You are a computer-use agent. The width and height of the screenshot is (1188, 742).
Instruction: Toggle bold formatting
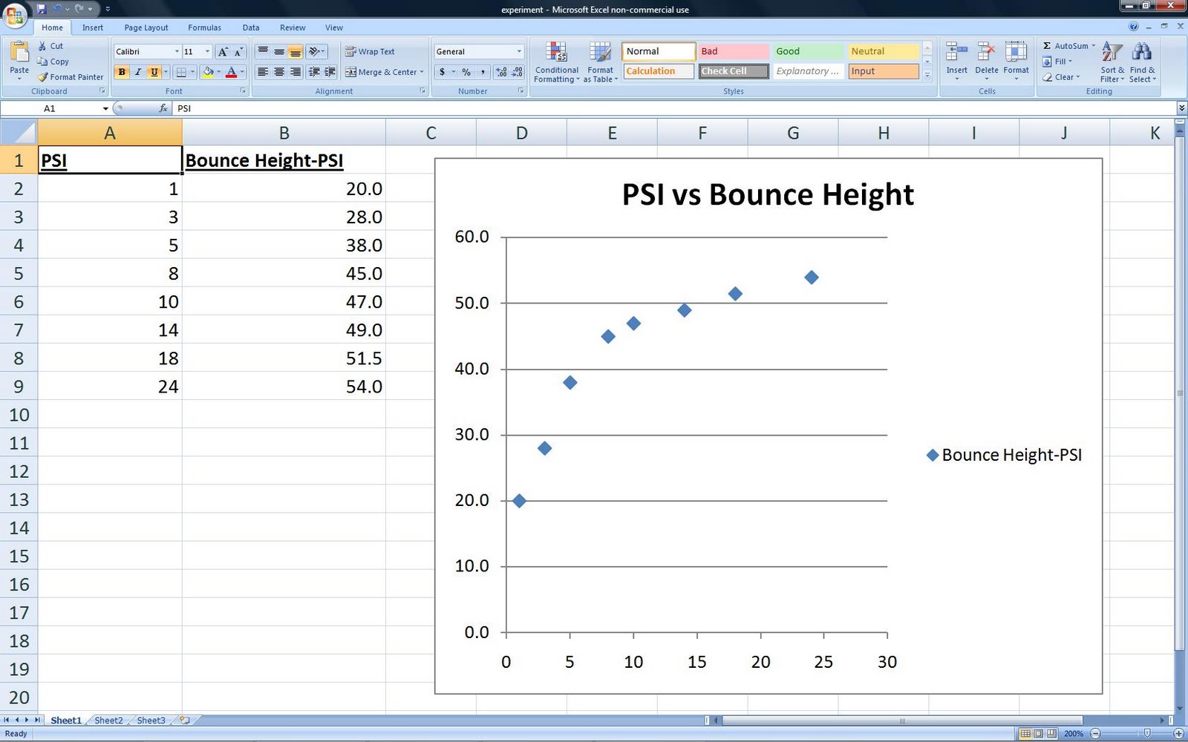pos(121,72)
